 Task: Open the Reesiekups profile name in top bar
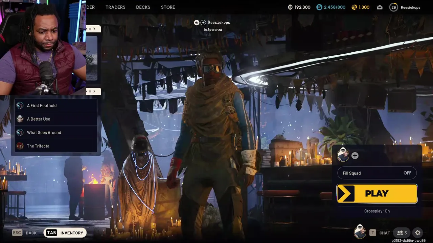tap(410, 7)
